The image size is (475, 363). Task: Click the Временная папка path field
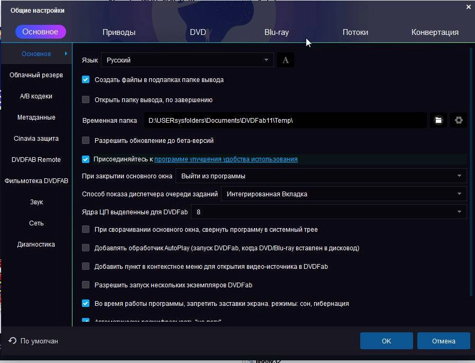[285, 120]
